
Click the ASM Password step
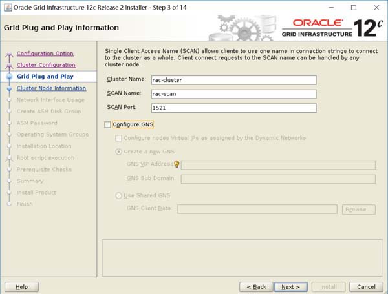pos(37,123)
